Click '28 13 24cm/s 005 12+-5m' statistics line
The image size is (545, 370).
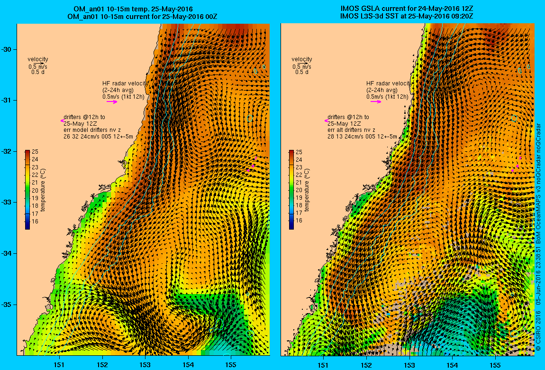pos(362,137)
